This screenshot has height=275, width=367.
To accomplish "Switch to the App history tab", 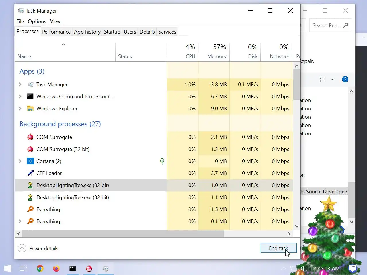I will click(x=87, y=32).
